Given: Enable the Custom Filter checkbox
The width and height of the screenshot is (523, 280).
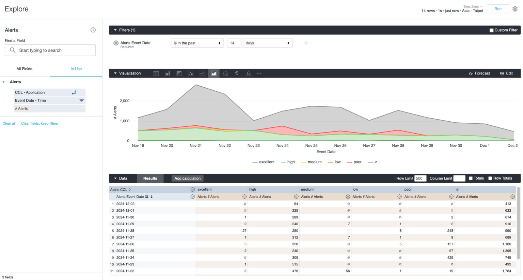Looking at the screenshot, I should (491, 30).
